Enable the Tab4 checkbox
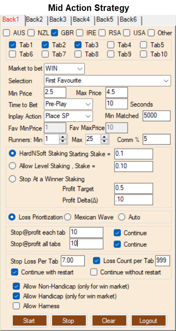Viewport: 176px width, 331px height. click(111, 45)
